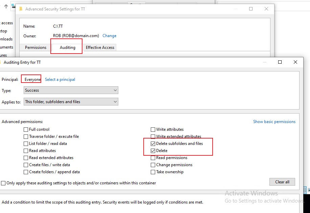Click the C:\TT folder name value
Image resolution: width=310 pixels, height=213 pixels.
pyautogui.click(x=58, y=26)
